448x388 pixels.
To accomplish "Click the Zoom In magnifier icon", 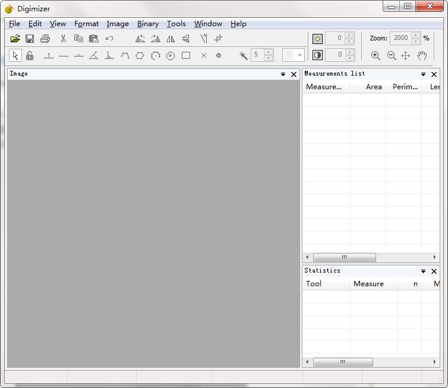I will click(x=376, y=55).
